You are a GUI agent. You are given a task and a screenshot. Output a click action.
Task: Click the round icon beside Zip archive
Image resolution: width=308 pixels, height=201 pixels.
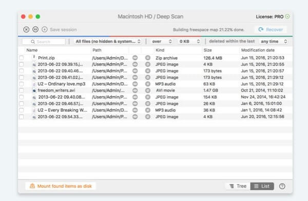[148, 58]
